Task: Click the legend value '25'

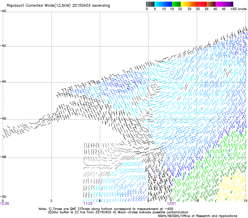Action: point(189,9)
